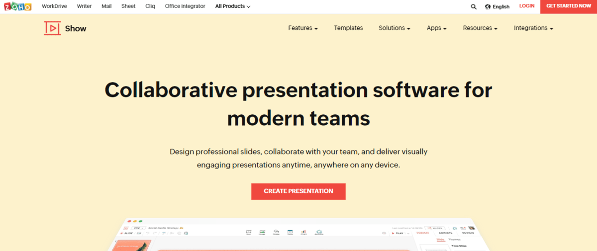Click the Add-Ons icon in preview toolbar
This screenshot has width=597, height=251.
[x=319, y=232]
